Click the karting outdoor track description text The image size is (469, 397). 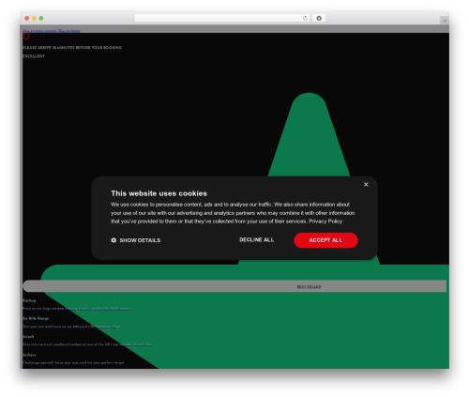pyautogui.click(x=77, y=309)
